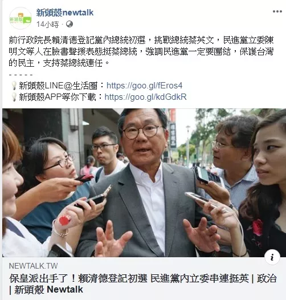Open the https://goo.gl/fEros4 link
The width and height of the screenshot is (286, 300).
(144, 86)
